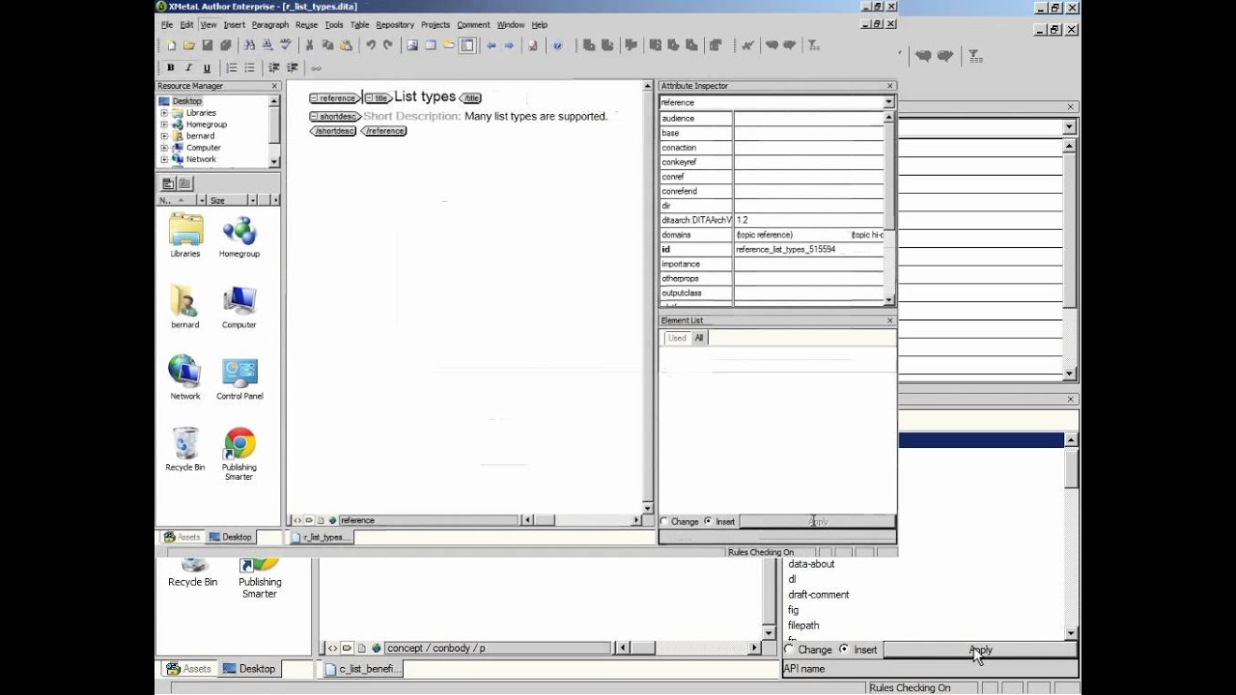Click the Undo arrow icon
The image size is (1236, 695).
370,45
